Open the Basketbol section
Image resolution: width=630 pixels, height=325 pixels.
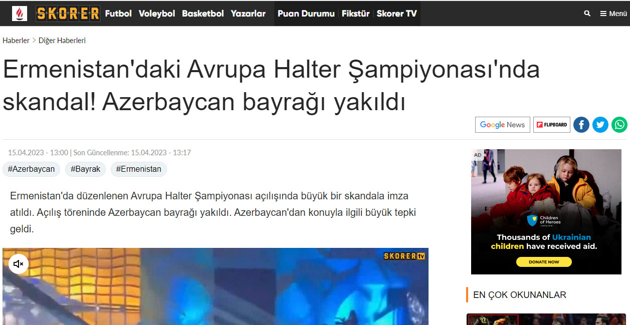coord(202,14)
